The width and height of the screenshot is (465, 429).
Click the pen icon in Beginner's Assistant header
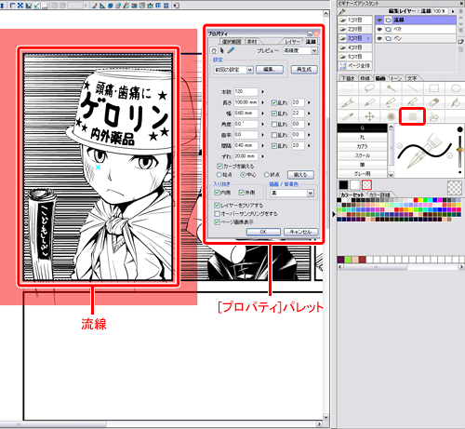click(342, 11)
